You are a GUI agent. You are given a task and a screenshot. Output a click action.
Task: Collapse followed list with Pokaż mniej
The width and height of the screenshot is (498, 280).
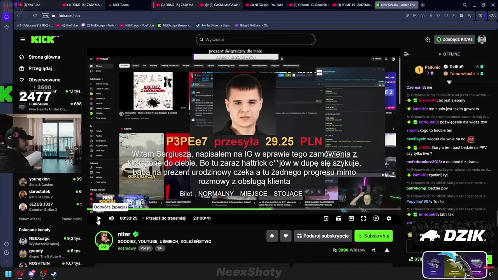[x=72, y=219]
